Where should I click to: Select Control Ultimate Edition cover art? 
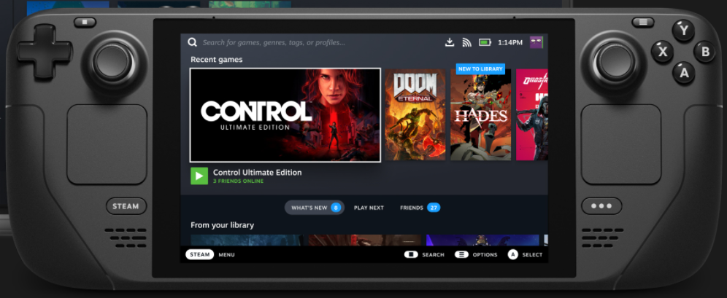tap(285, 115)
